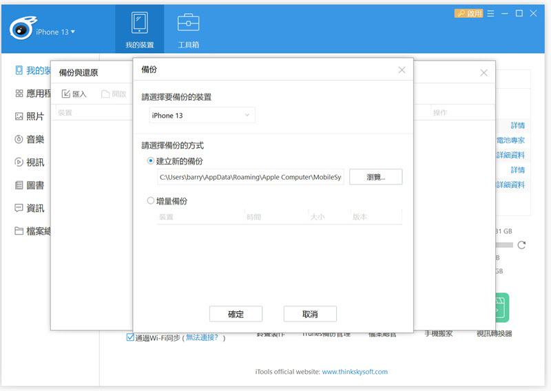Close the 備份 dialog

(x=402, y=70)
